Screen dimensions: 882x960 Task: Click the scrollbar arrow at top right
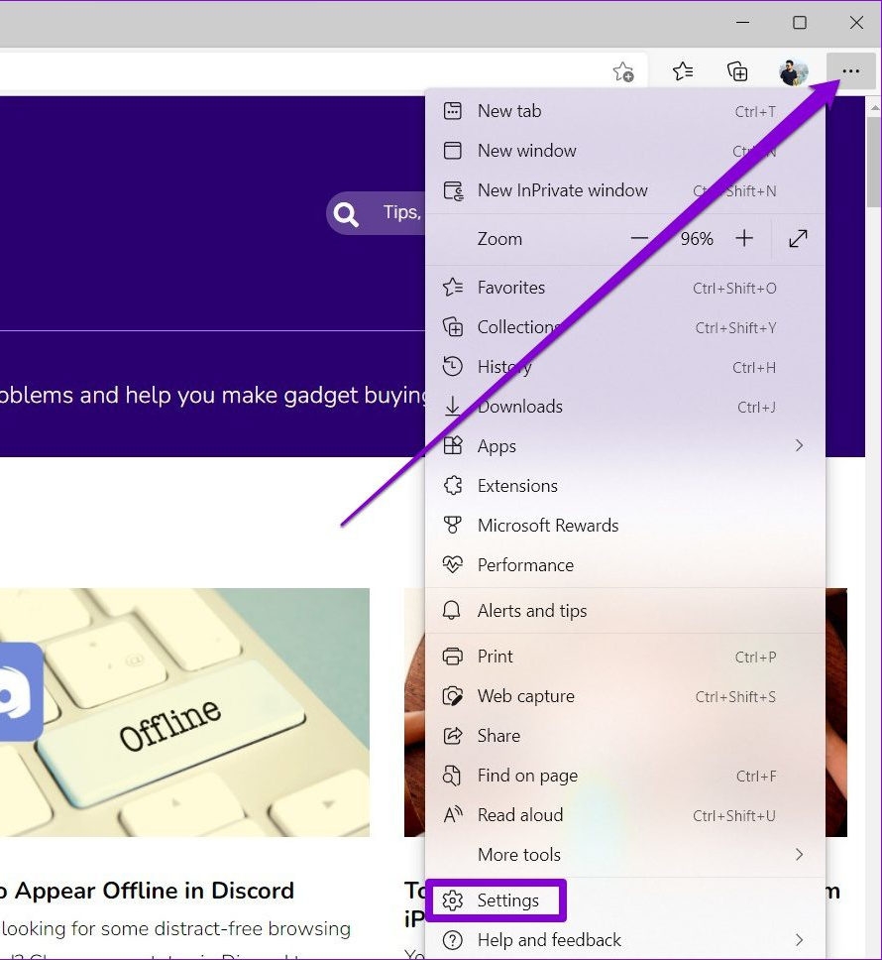[874, 106]
